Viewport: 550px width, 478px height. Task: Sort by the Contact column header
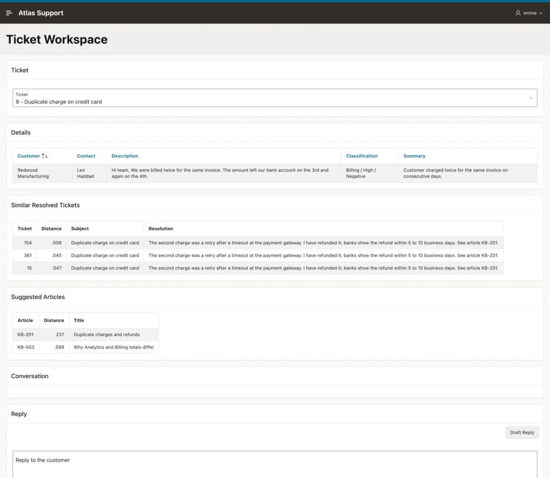point(86,156)
